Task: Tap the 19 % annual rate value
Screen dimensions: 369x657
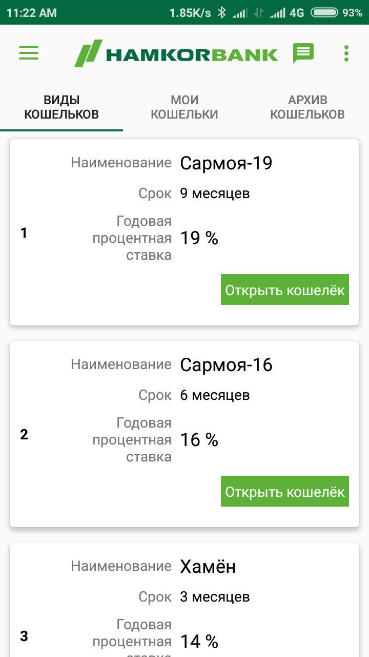Action: tap(199, 238)
